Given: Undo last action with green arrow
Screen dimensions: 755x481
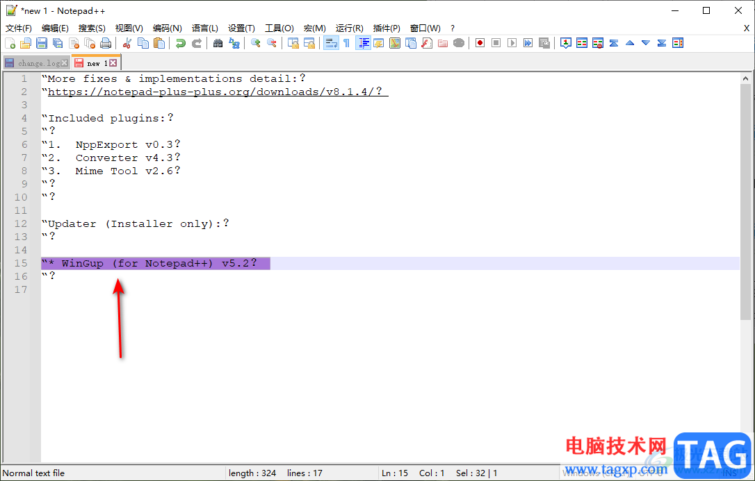Looking at the screenshot, I should (x=181, y=43).
